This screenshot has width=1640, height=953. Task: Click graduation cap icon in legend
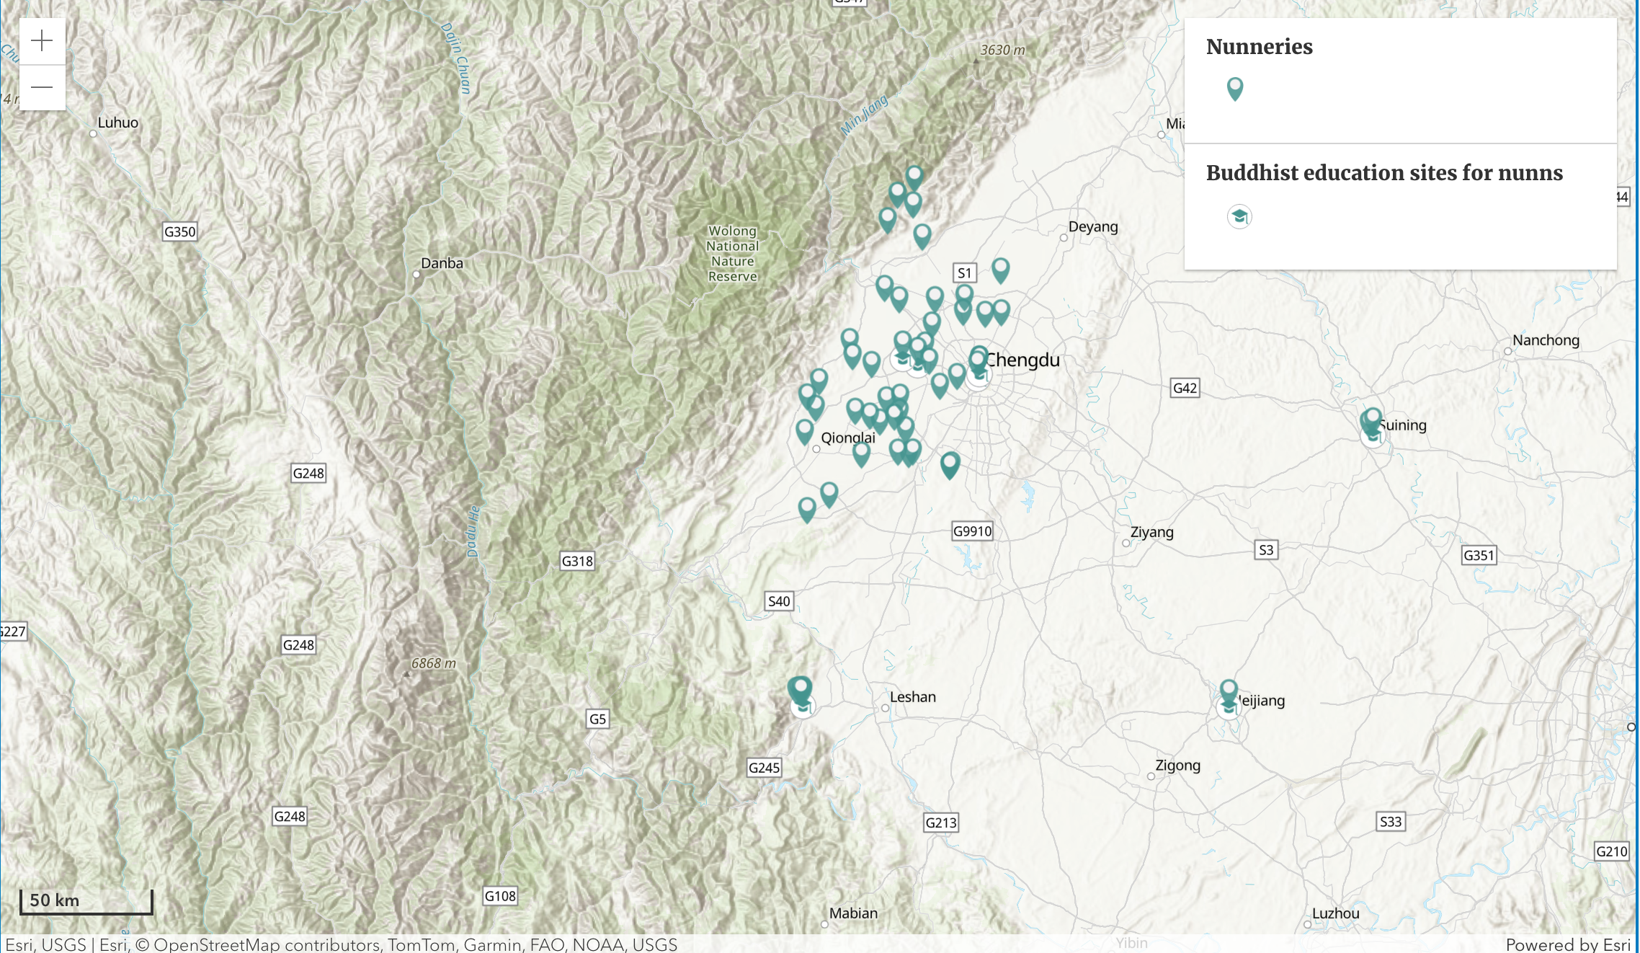[x=1239, y=216]
